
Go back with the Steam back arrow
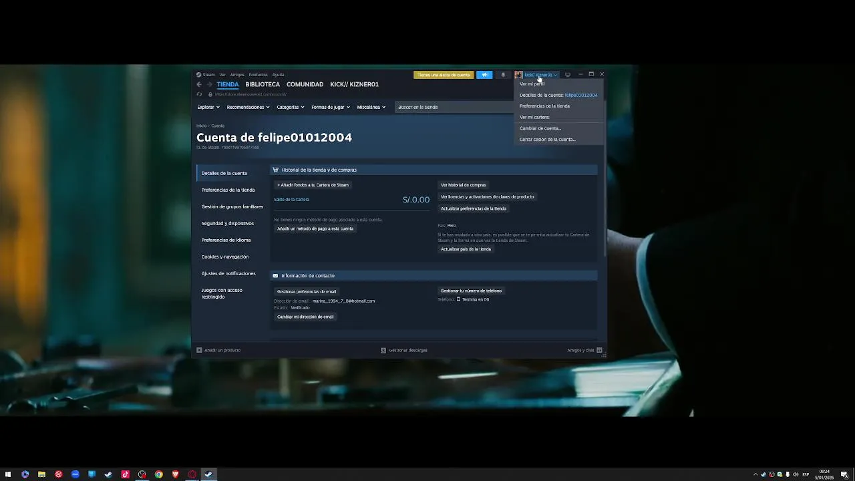(x=199, y=85)
